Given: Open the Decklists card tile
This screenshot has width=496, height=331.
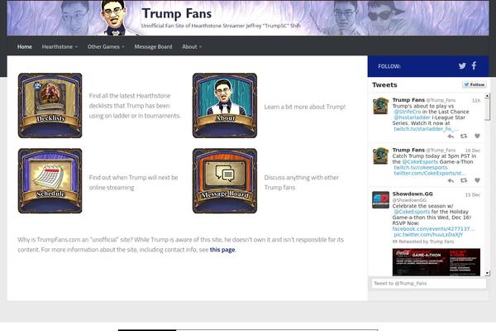Looking at the screenshot, I should pyautogui.click(x=50, y=105).
